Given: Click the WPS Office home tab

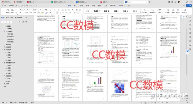Looking at the screenshot, I should pyautogui.click(x=6, y=2).
